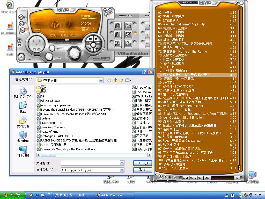Click pause icon in playlist editor footer

click(x=170, y=177)
